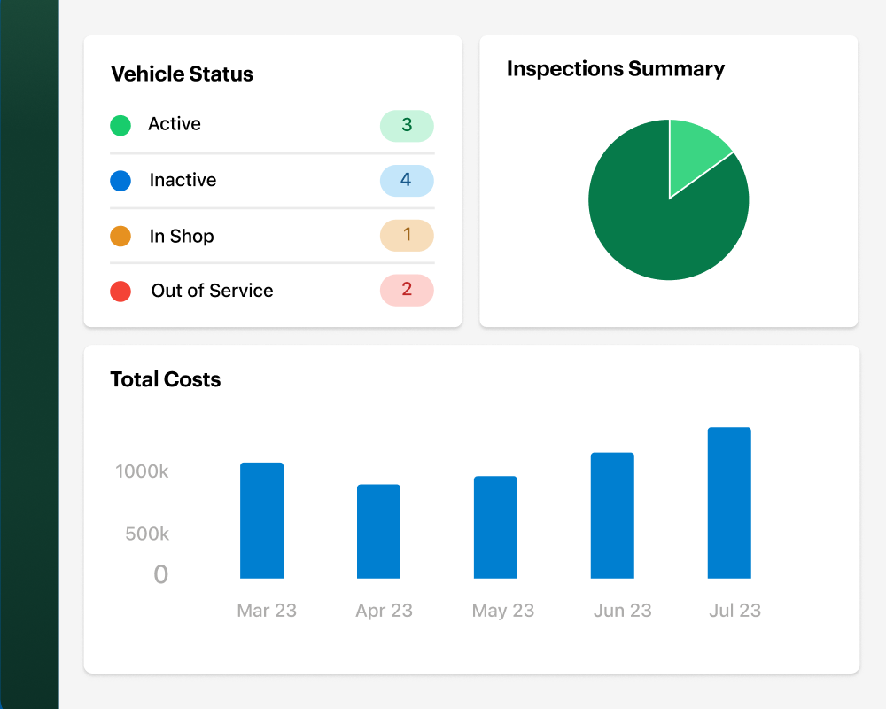This screenshot has height=709, width=886.
Task: Select the In Shop status label
Action: point(182,237)
